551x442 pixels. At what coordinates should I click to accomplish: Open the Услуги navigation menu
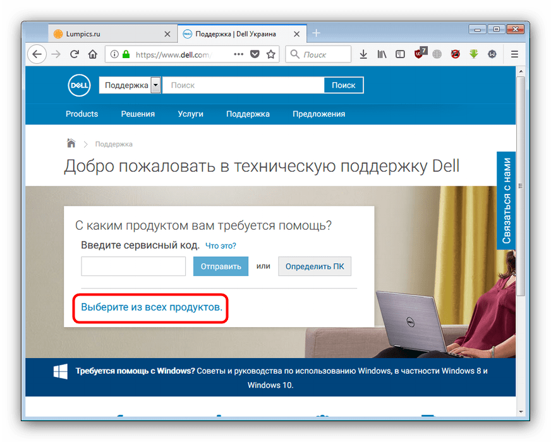190,114
